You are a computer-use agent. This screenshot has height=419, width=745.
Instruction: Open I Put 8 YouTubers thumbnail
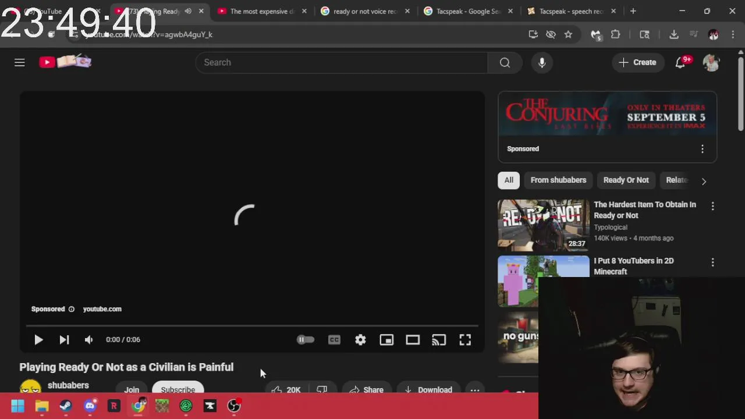pyautogui.click(x=544, y=281)
